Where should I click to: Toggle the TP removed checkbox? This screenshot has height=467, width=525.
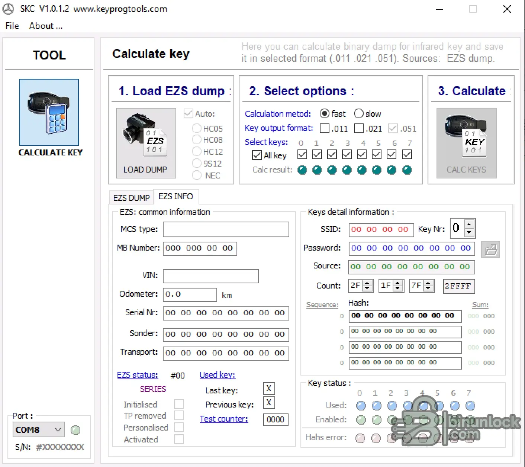179,415
